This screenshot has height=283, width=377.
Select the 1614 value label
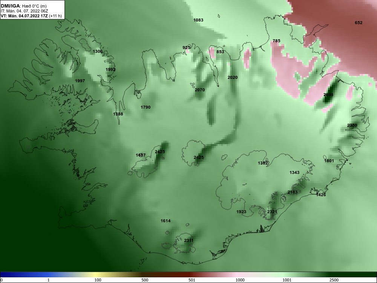166,221
